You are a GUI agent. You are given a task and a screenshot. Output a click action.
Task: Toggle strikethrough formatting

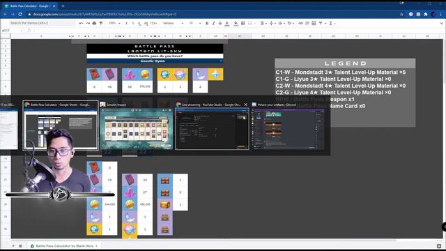pos(220,23)
